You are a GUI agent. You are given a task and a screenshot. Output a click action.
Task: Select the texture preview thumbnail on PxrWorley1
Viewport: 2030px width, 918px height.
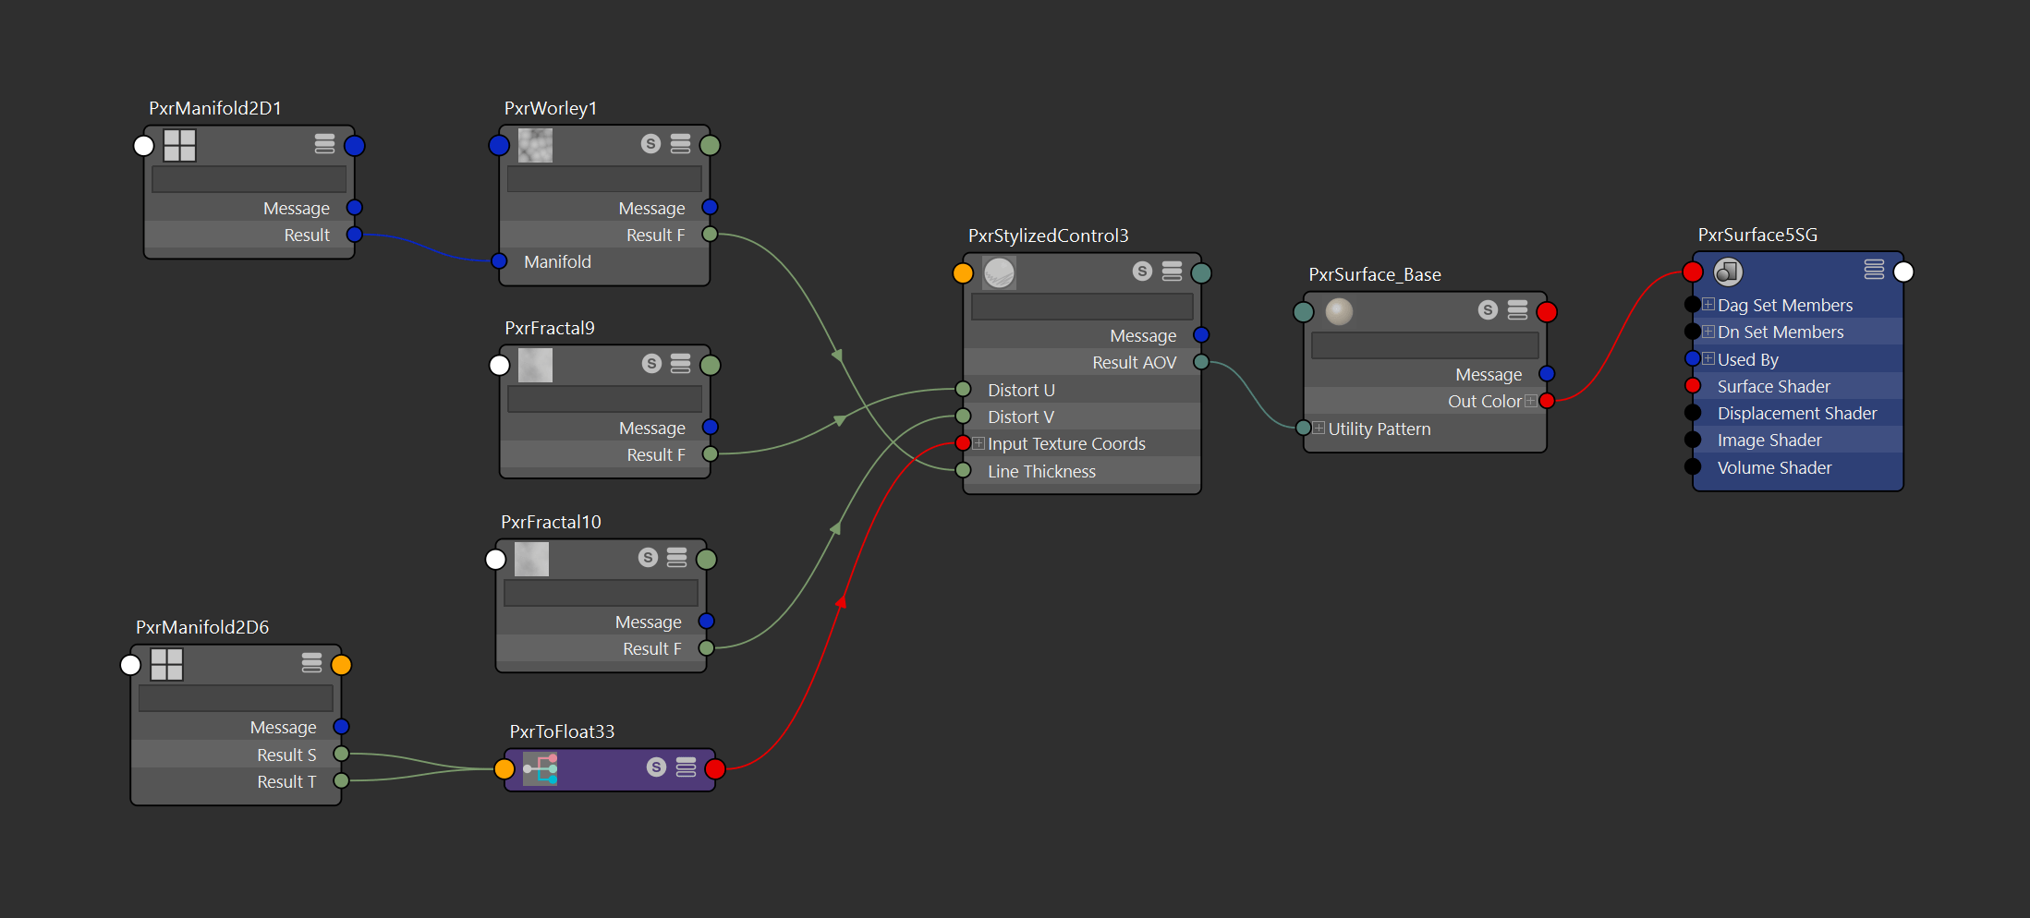click(x=535, y=145)
